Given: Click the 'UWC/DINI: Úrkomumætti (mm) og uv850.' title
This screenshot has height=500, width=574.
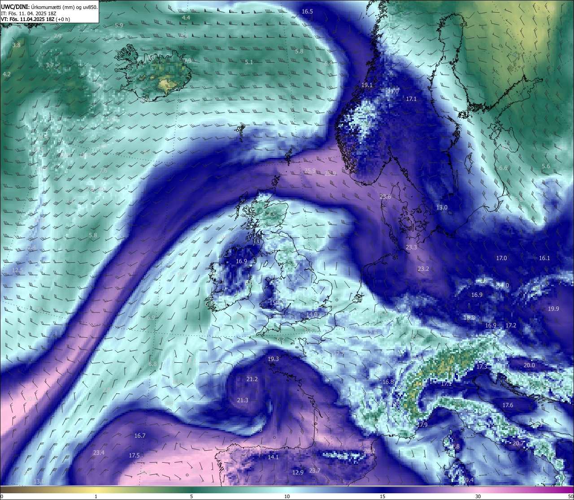Looking at the screenshot, I should point(49,7).
